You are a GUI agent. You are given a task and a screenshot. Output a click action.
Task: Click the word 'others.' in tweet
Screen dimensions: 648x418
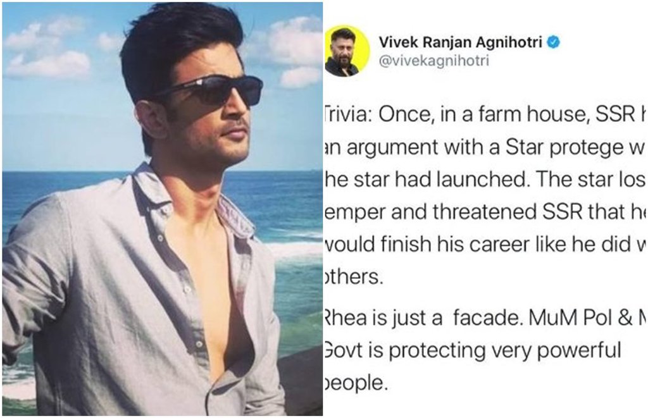pos(354,276)
